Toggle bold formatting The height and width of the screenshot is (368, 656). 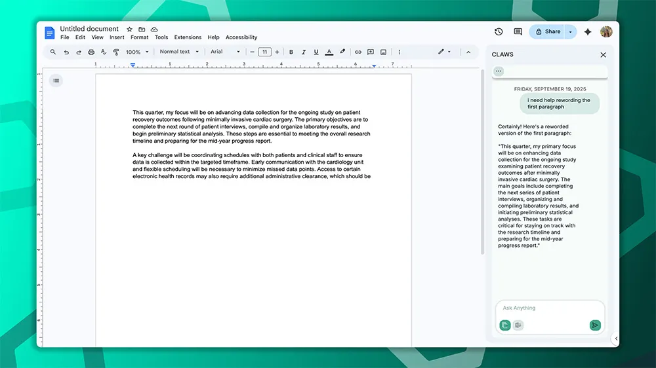tap(291, 52)
